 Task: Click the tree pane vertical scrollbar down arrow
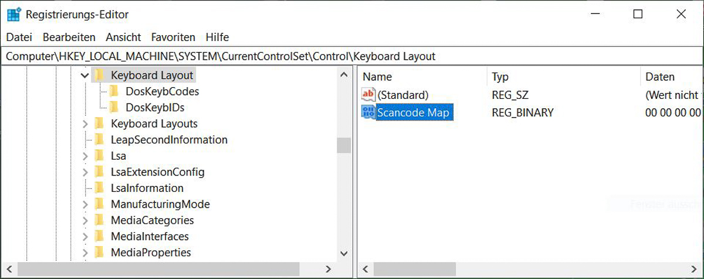click(x=344, y=253)
